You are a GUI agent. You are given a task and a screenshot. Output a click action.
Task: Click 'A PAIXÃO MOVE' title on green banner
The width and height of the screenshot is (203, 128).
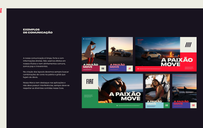click(125, 96)
